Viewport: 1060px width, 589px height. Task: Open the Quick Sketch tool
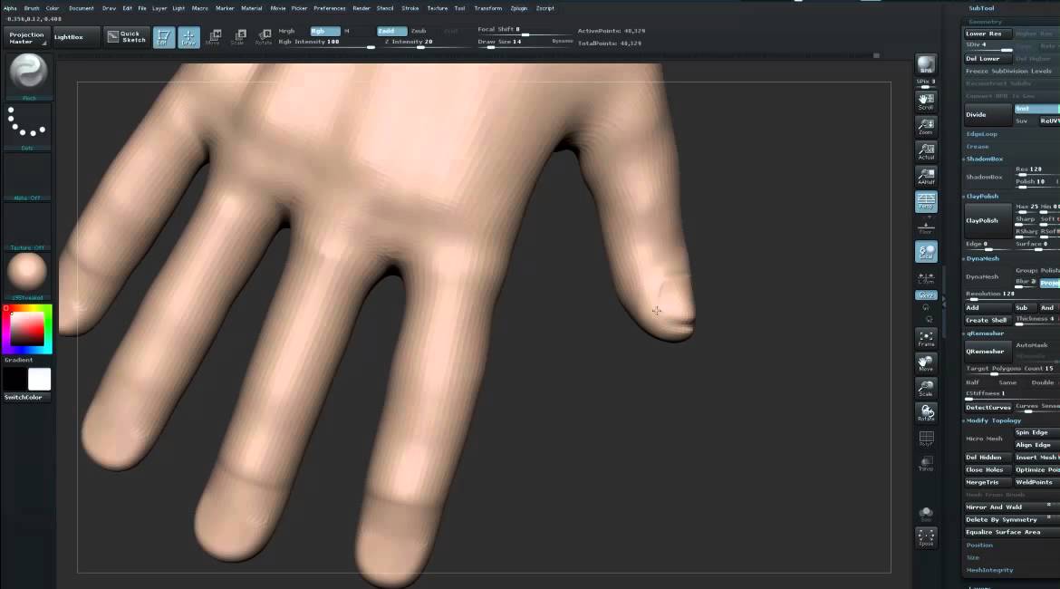[127, 36]
